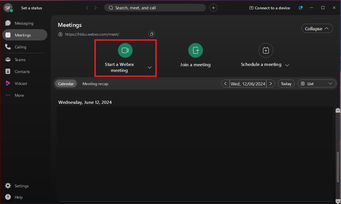Collapse the meetings header panel
The height and width of the screenshot is (204, 341).
pyautogui.click(x=317, y=29)
